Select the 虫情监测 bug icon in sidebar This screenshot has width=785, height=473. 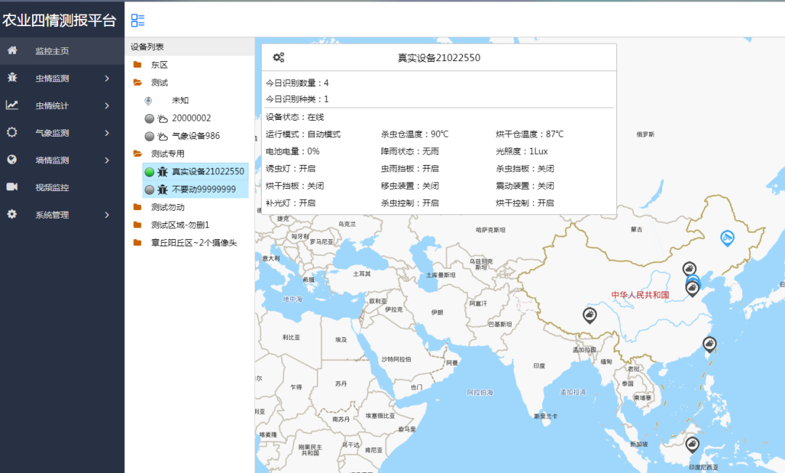pyautogui.click(x=12, y=77)
